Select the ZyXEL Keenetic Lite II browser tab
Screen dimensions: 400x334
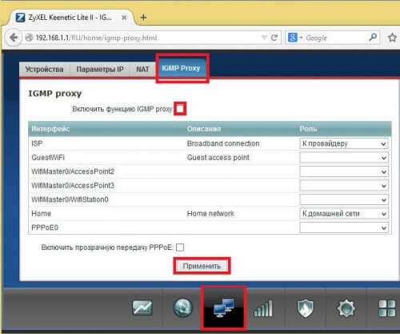click(x=70, y=18)
